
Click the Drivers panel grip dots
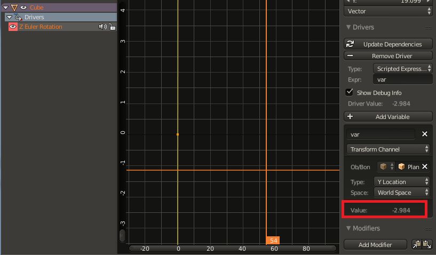pos(428,28)
